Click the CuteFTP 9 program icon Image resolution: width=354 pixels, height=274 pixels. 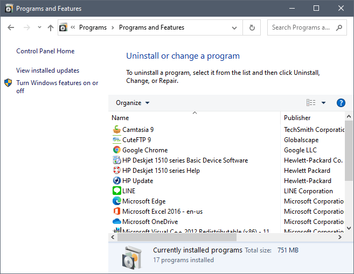tap(117, 140)
